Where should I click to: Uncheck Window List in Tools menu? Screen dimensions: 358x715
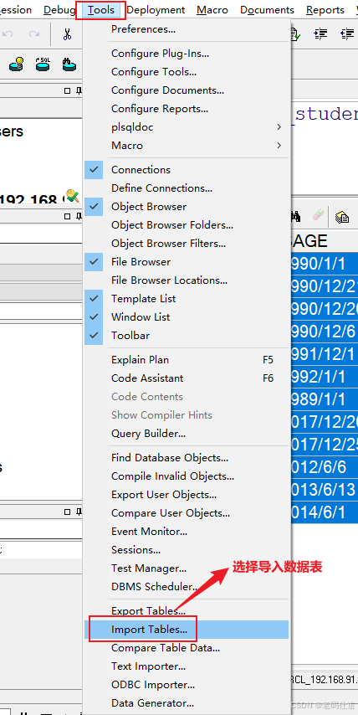187,317
